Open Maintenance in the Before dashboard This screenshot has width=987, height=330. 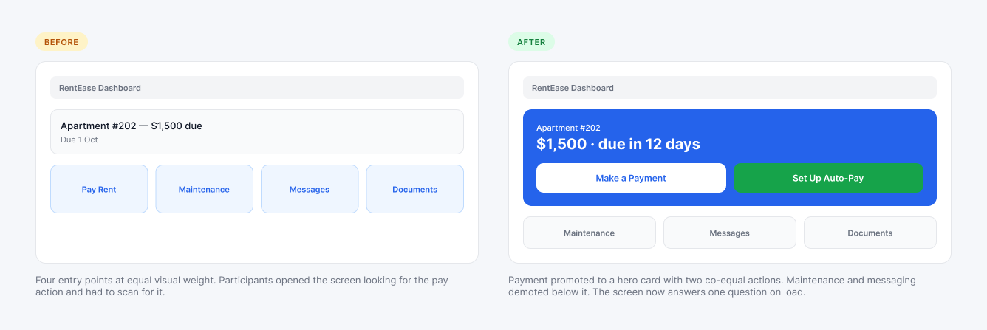(204, 189)
